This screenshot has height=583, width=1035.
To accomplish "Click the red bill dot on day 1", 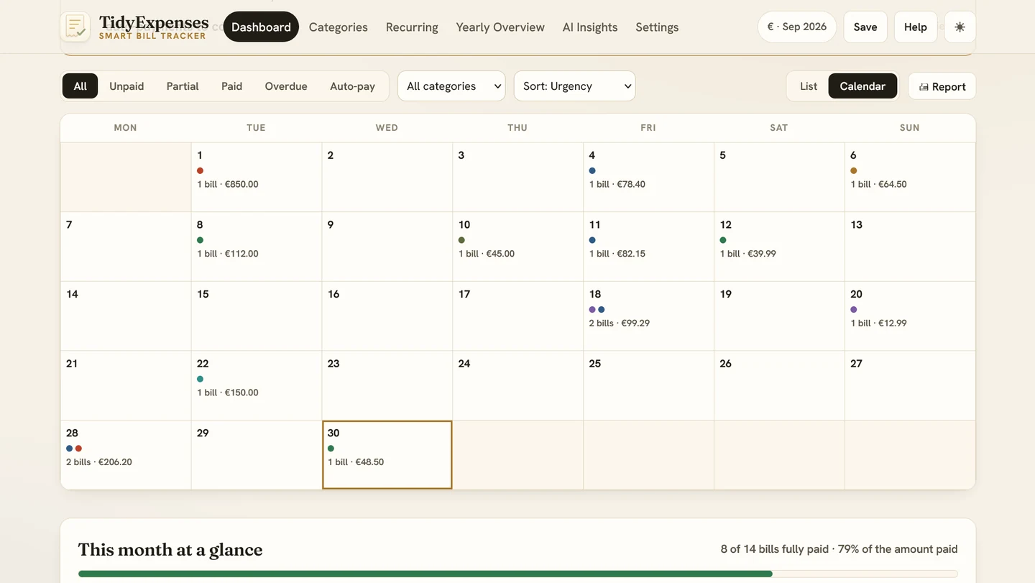I will [200, 170].
